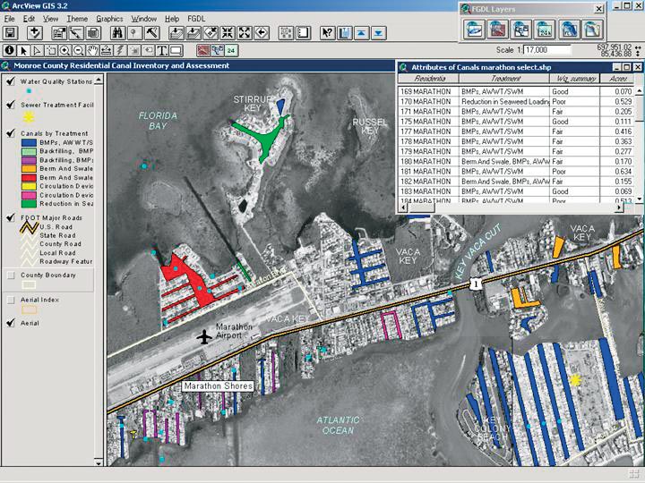This screenshot has height=483, width=645.
Task: Click the Marathon Shores map label
Action: point(218,386)
